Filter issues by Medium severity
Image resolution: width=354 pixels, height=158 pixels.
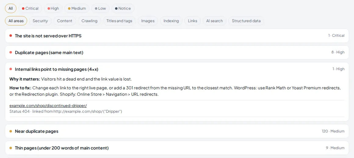77,8
